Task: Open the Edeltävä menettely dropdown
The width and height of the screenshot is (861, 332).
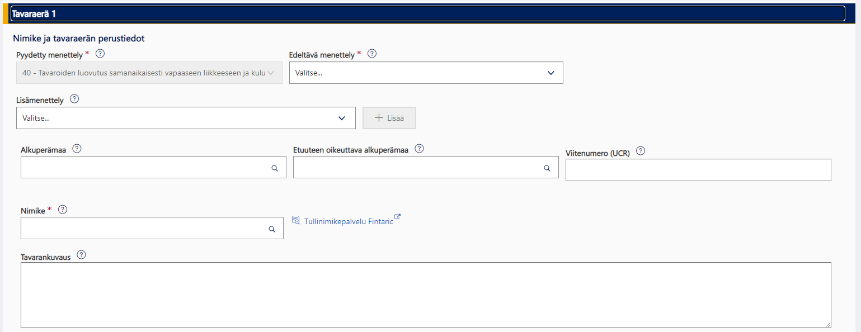Action: coord(426,73)
